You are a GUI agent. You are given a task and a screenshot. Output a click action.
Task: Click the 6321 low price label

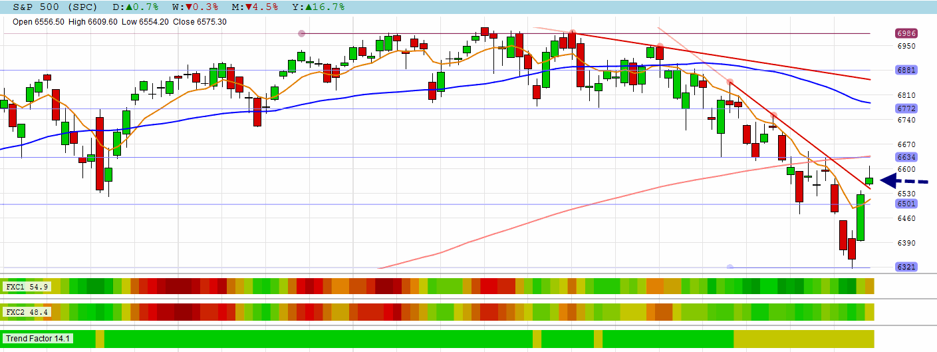(x=906, y=267)
